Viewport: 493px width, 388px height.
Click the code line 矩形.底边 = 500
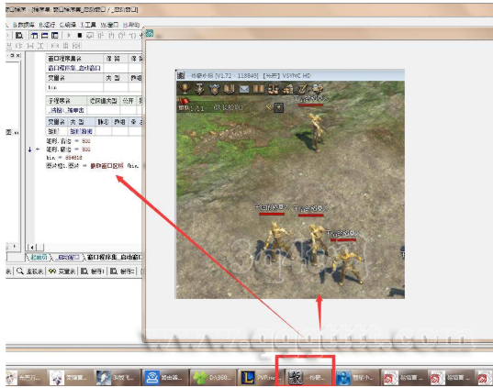tap(68, 150)
